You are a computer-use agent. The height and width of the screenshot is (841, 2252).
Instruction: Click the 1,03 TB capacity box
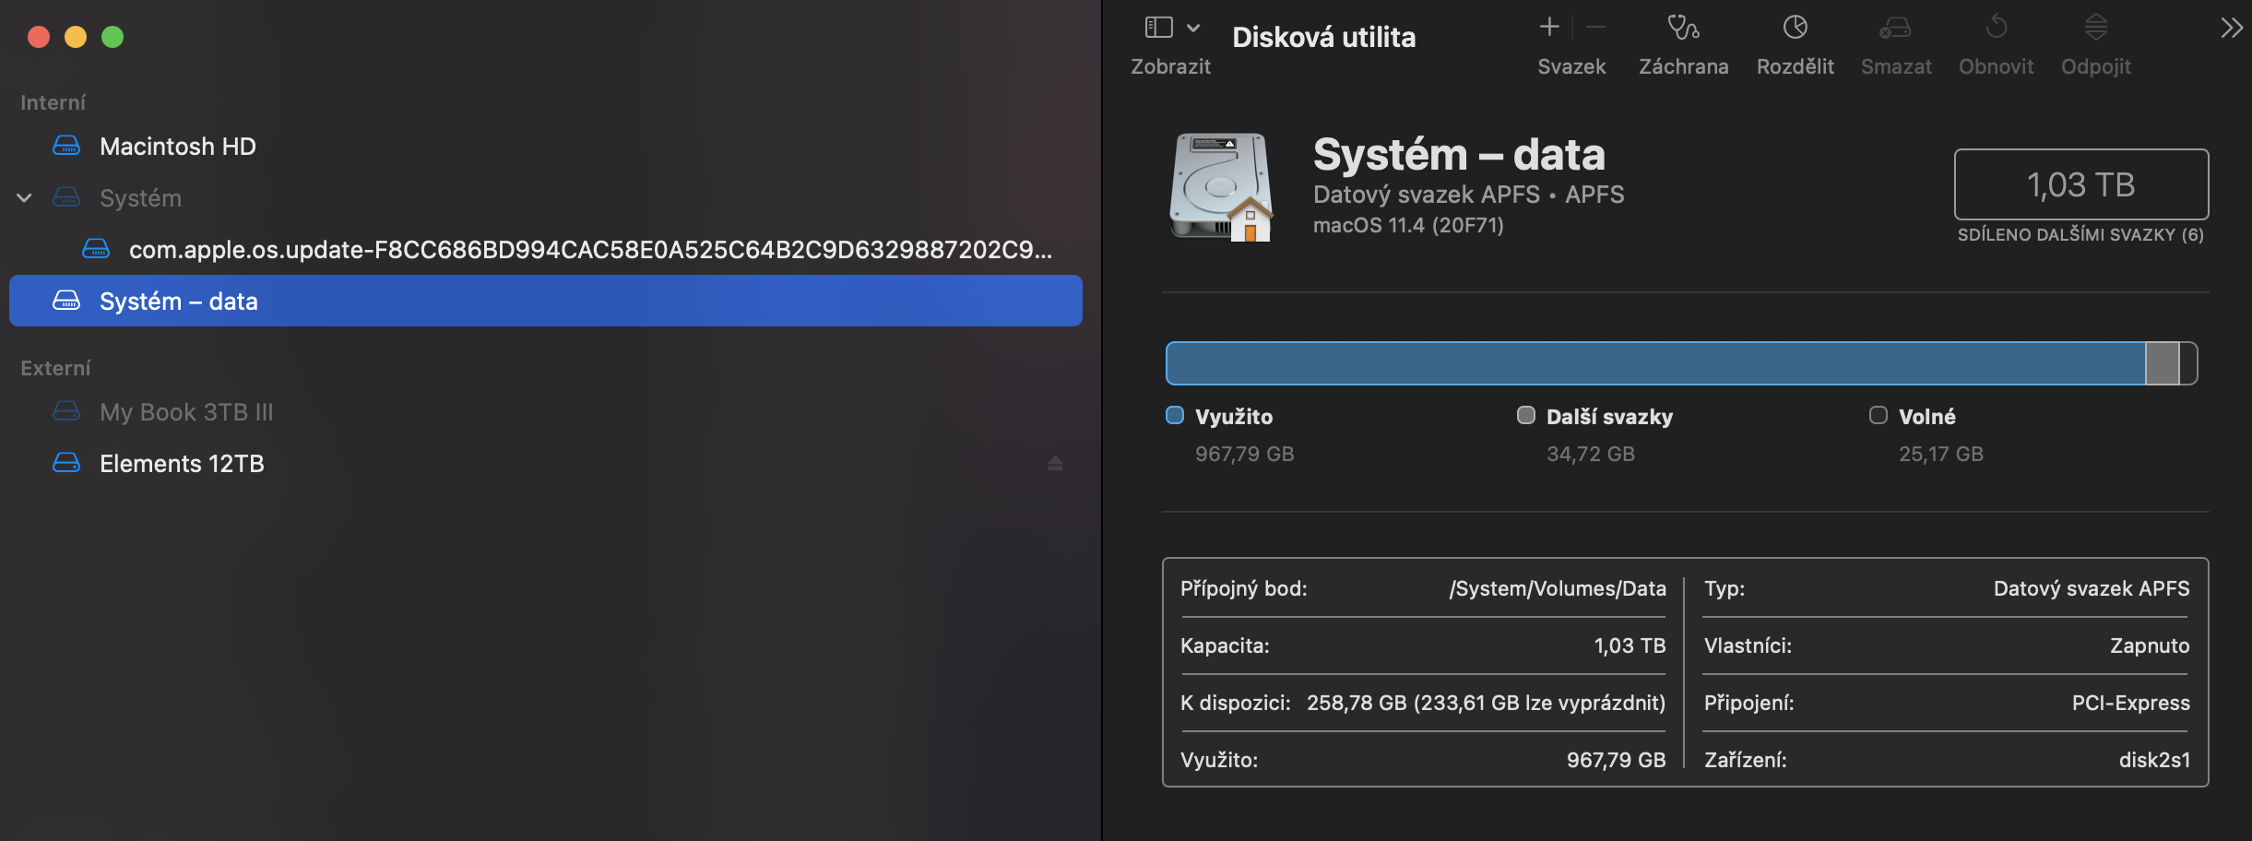click(x=2080, y=184)
